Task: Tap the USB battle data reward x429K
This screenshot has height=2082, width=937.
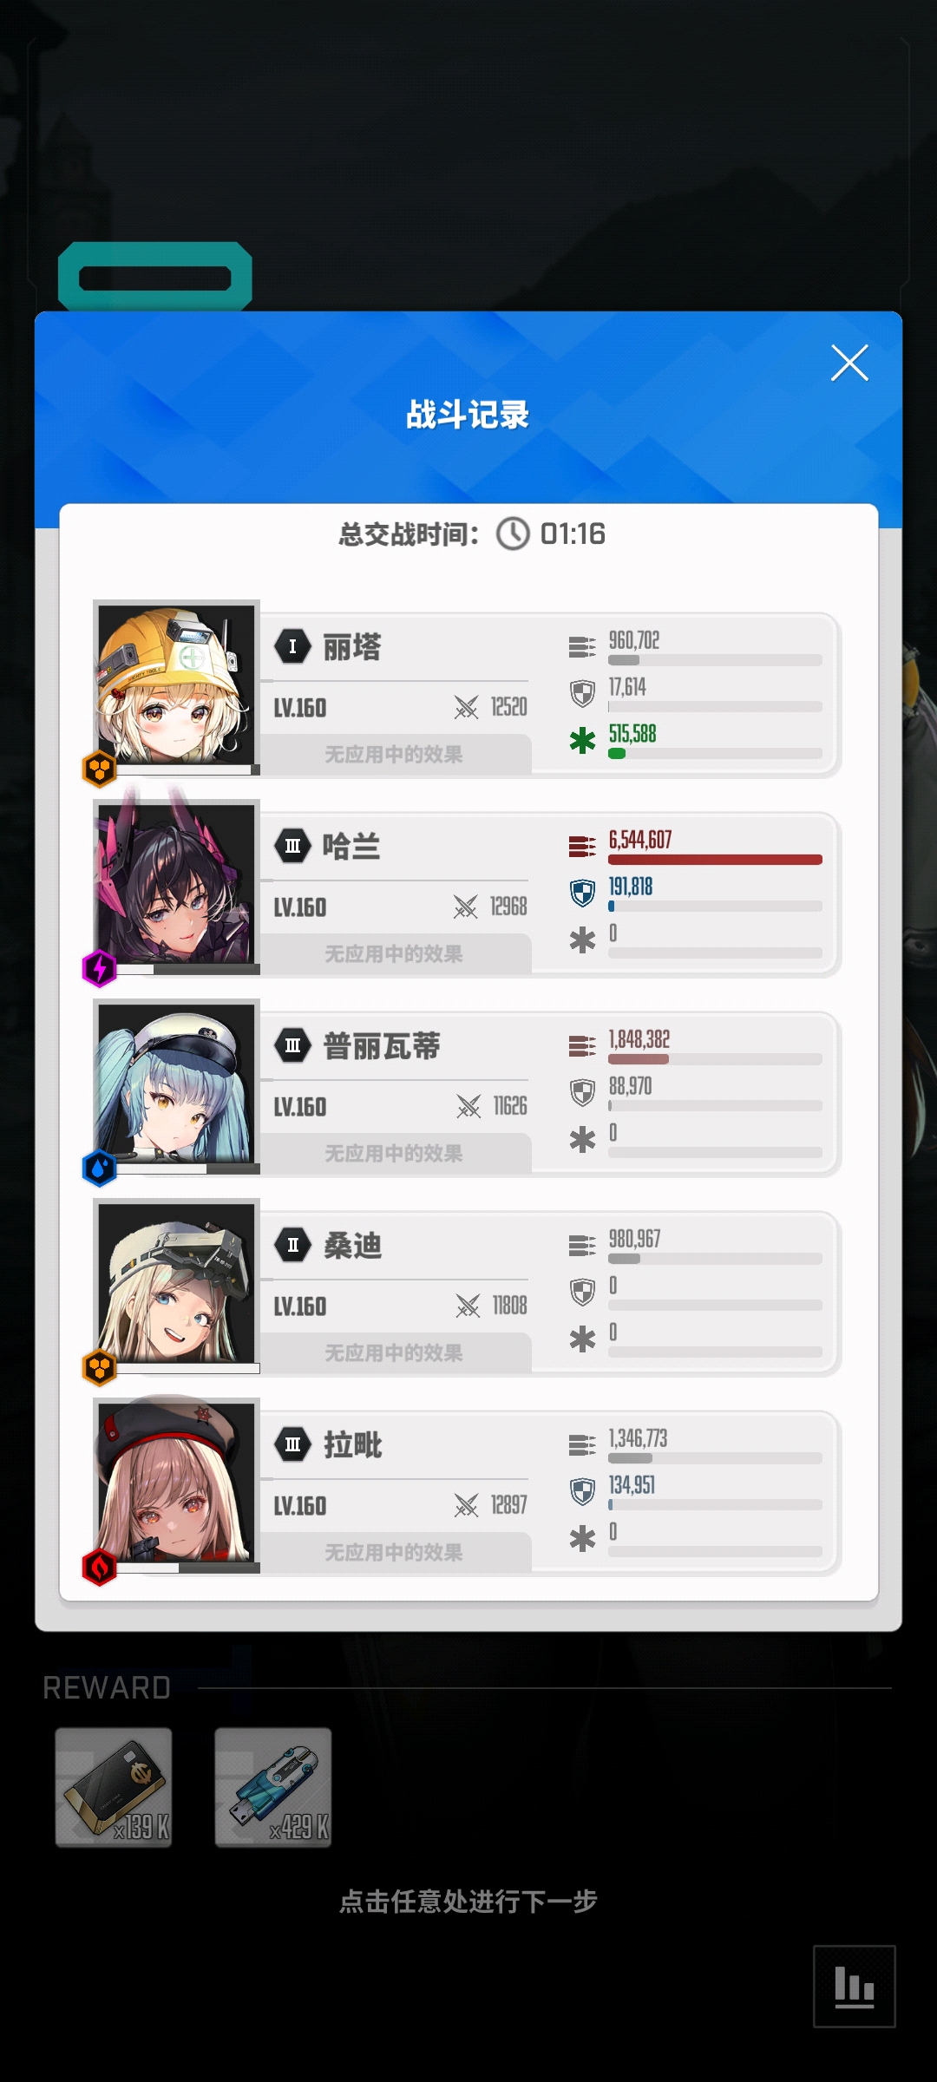Action: [273, 1787]
